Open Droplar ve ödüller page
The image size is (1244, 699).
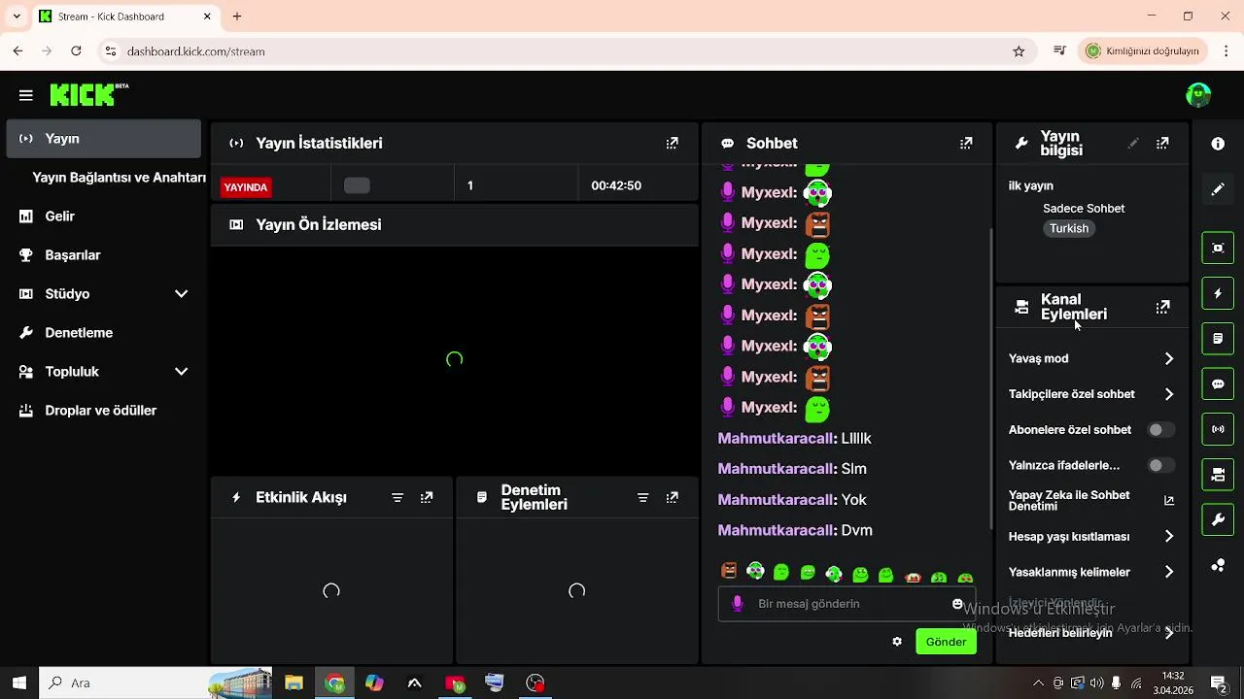pos(104,411)
